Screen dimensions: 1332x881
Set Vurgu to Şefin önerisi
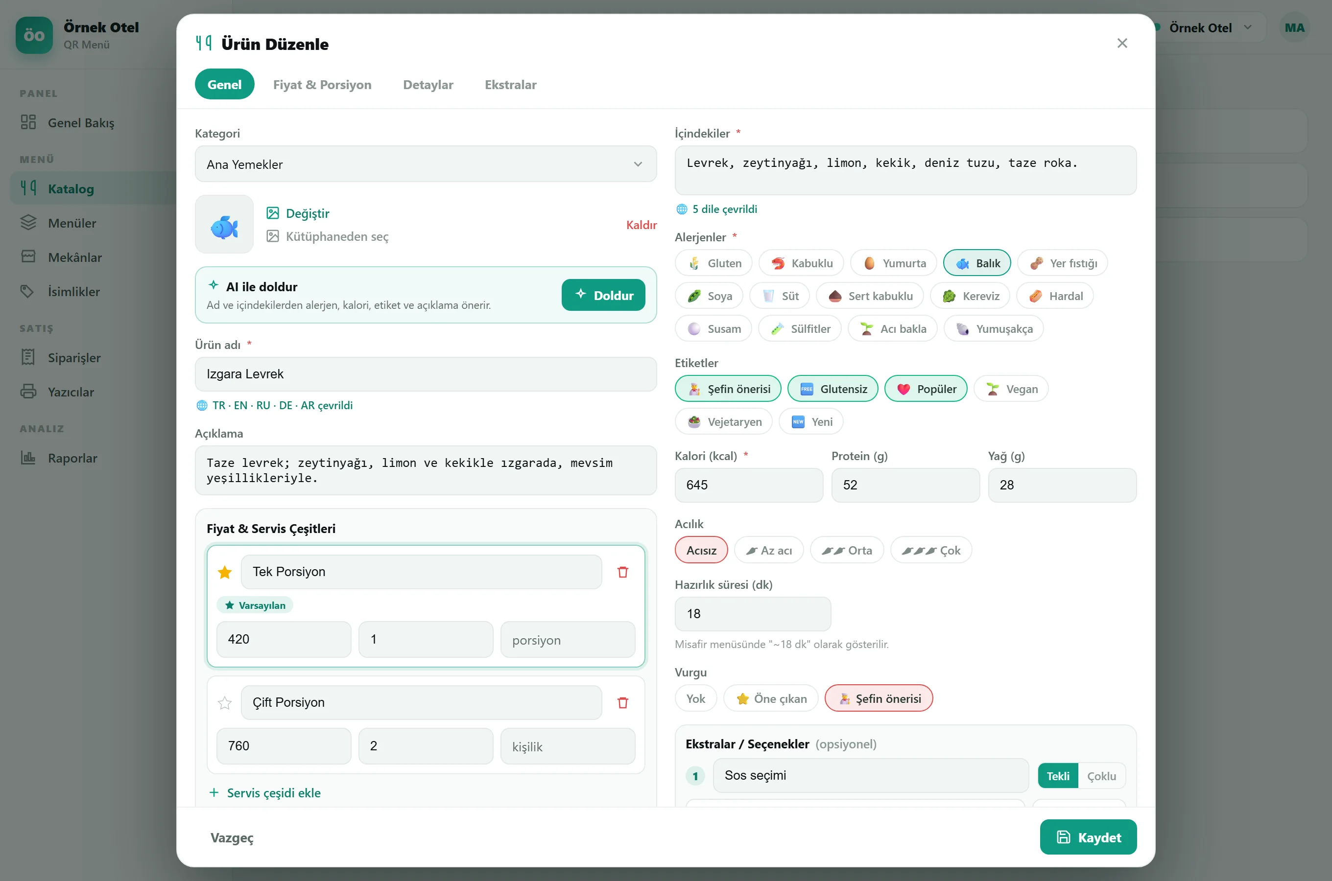click(879, 698)
